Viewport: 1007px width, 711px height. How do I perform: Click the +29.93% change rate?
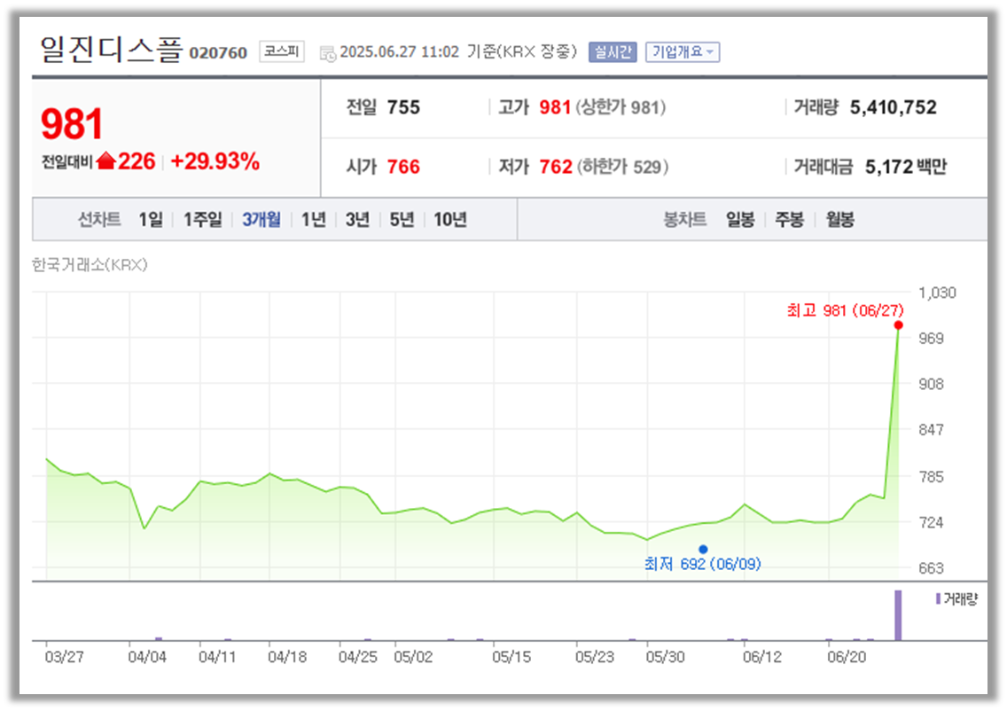coord(215,161)
